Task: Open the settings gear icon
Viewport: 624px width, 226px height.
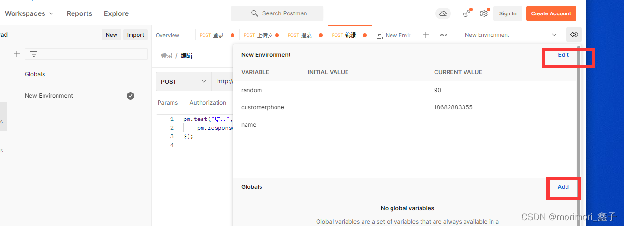Action: tap(484, 13)
